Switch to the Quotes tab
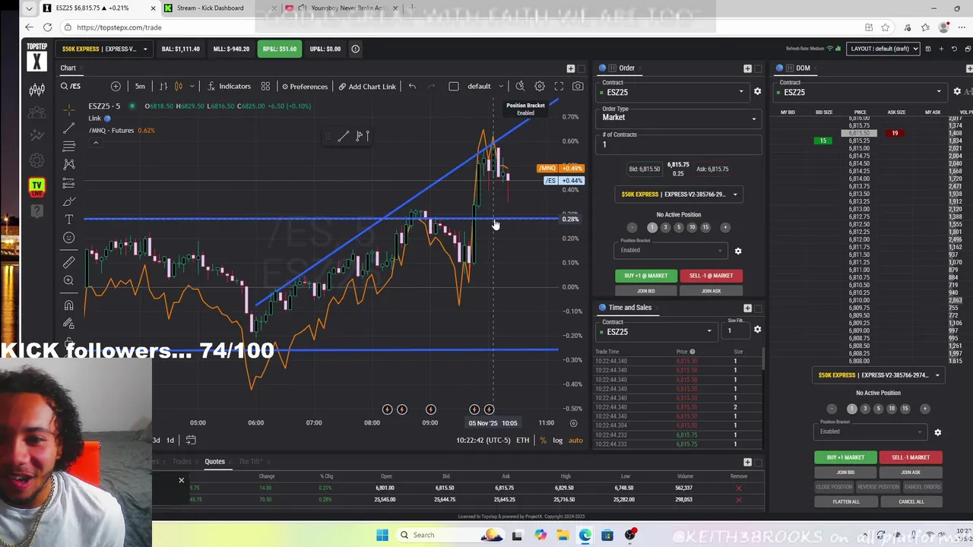The width and height of the screenshot is (973, 547). tap(214, 462)
